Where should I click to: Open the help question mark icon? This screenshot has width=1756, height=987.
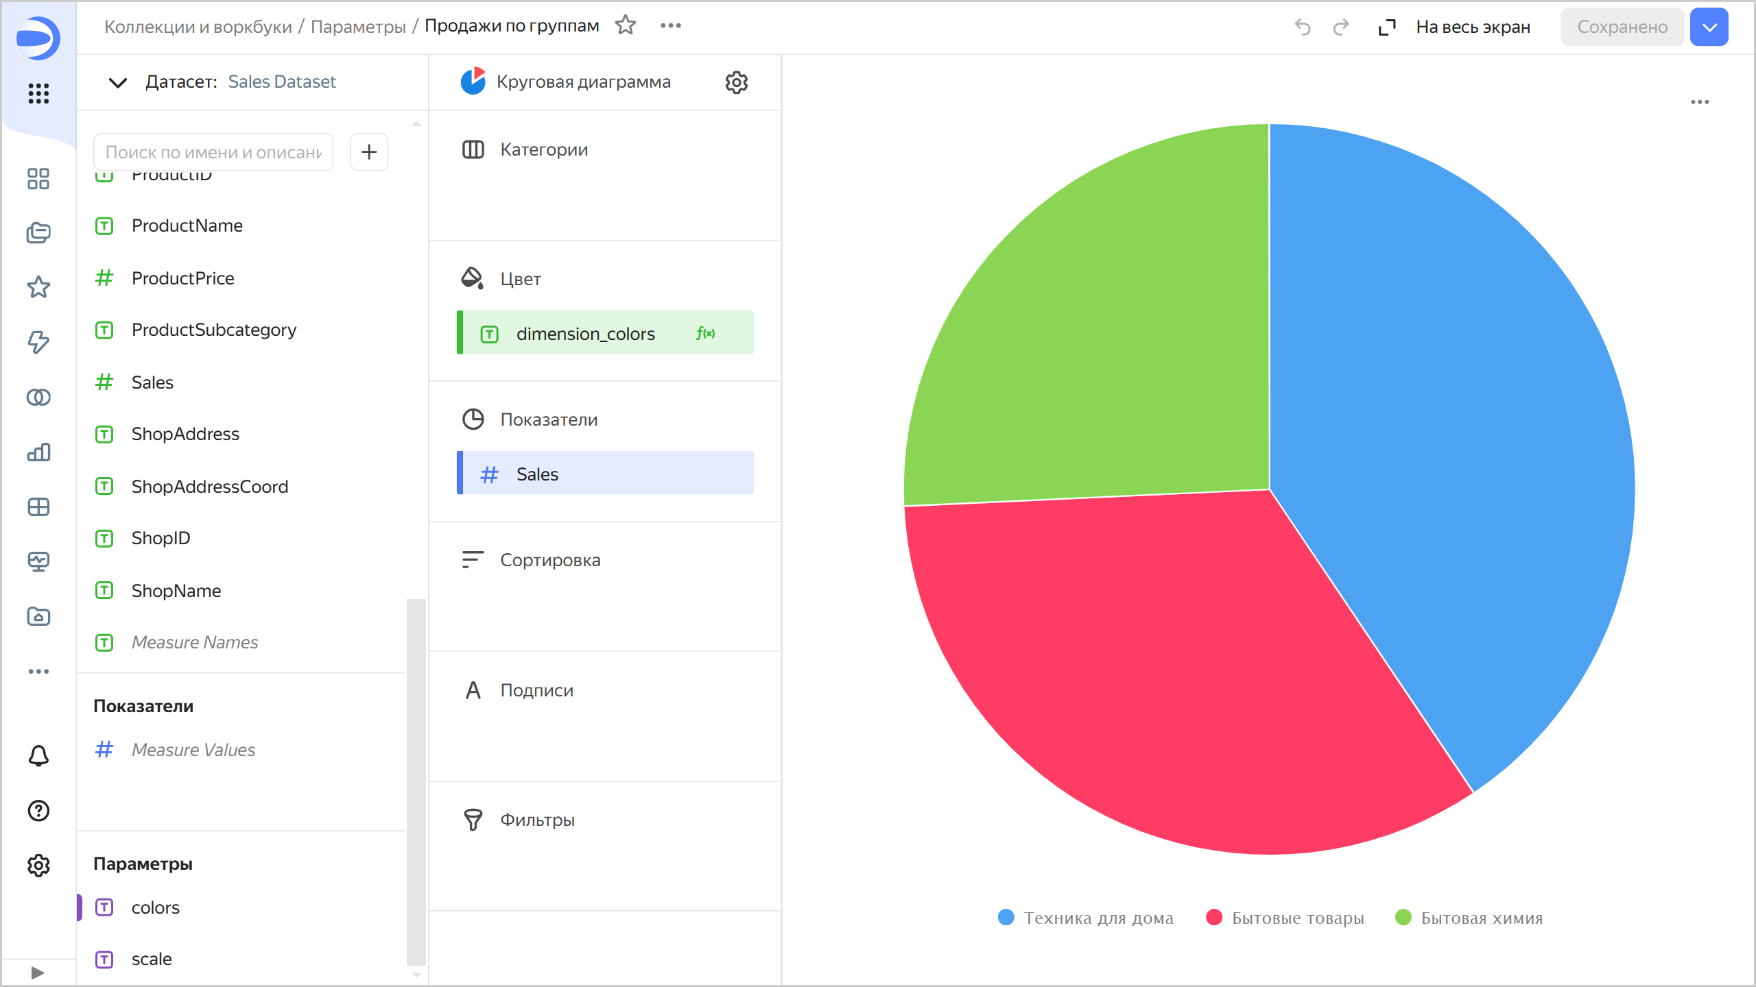38,811
